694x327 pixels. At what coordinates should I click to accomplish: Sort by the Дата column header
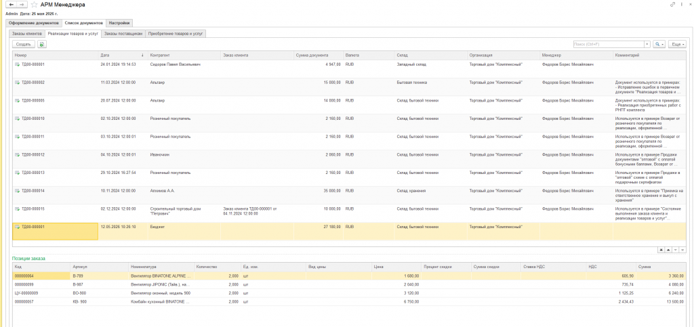point(123,56)
